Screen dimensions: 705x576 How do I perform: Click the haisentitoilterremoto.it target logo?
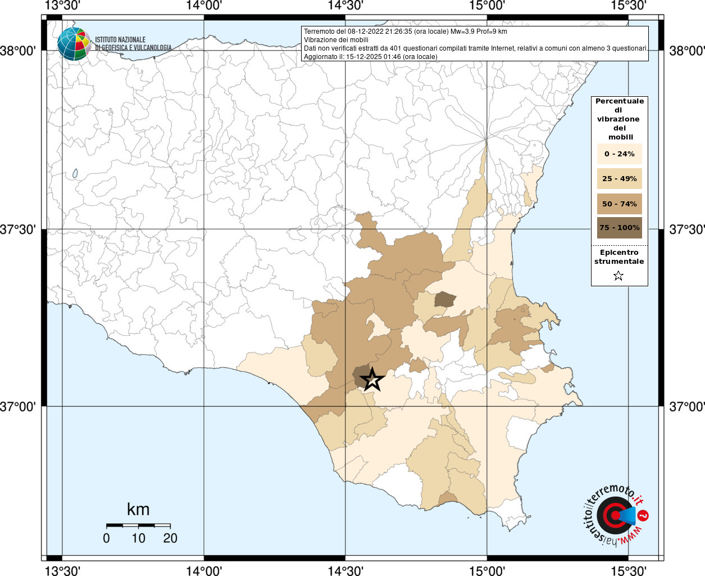coord(613,515)
